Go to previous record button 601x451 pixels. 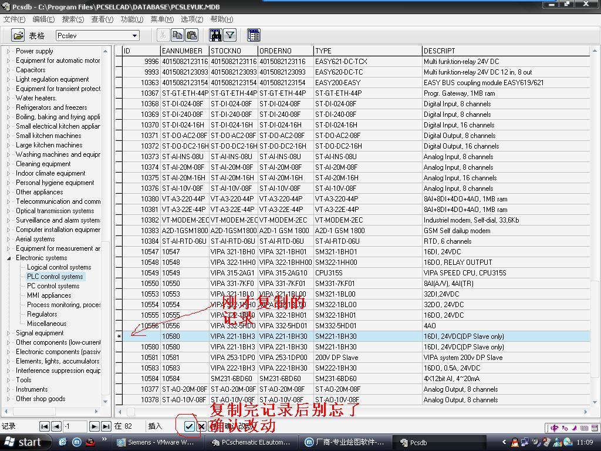click(56, 426)
